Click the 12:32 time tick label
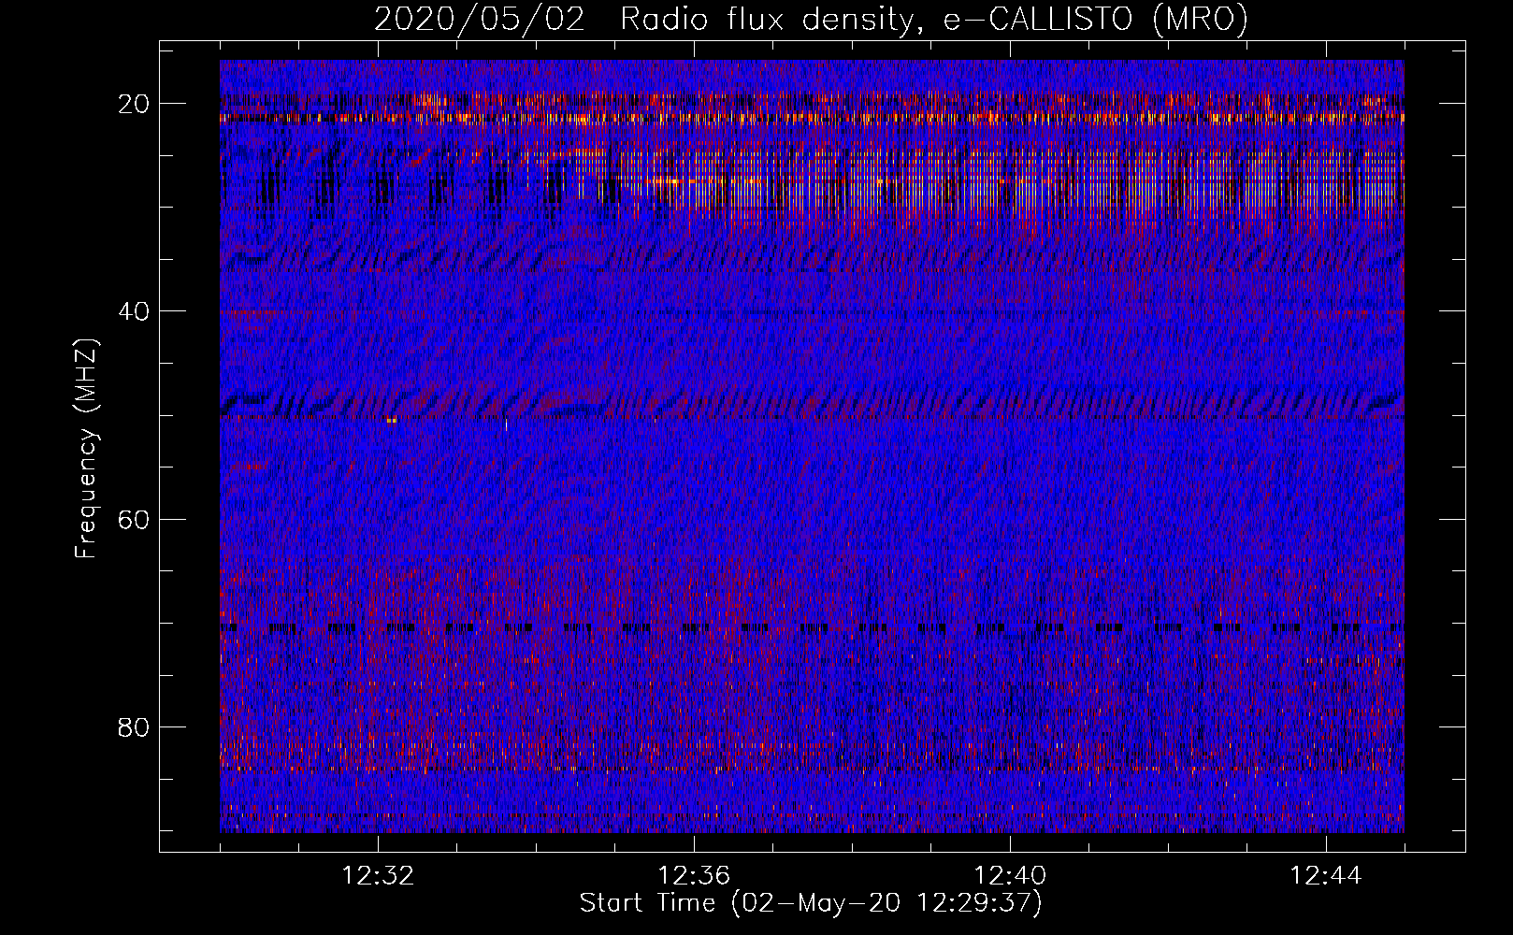The image size is (1513, 935). click(x=378, y=876)
